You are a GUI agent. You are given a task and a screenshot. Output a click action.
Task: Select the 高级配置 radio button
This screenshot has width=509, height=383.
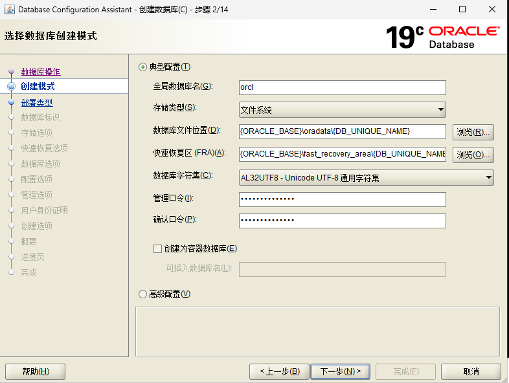coord(142,294)
